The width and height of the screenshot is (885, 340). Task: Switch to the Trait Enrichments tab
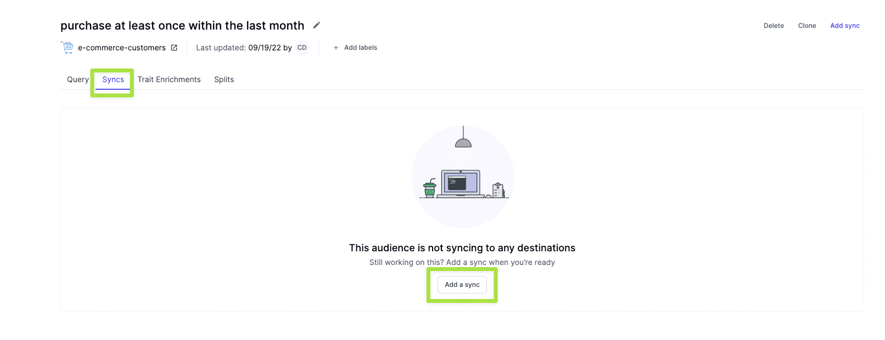tap(169, 79)
